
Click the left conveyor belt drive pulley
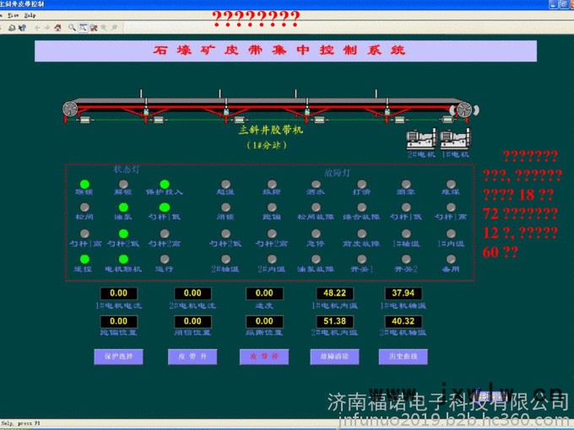point(72,109)
